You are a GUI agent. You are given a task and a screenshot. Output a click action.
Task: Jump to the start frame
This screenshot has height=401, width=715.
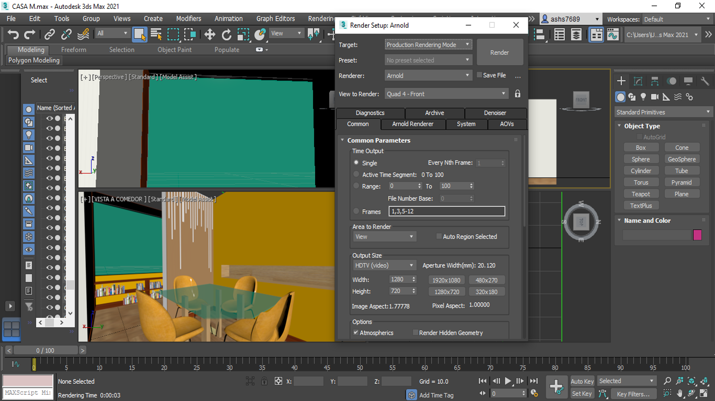482,381
